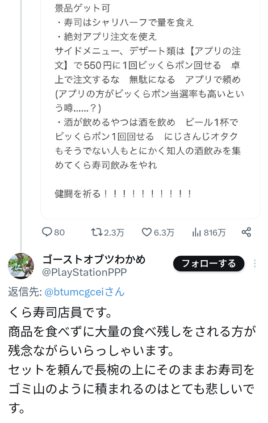Image resolution: width=268 pixels, height=423 pixels.
Task: Click the reply line ゴミ山のように積まれる
Action: pos(131,389)
